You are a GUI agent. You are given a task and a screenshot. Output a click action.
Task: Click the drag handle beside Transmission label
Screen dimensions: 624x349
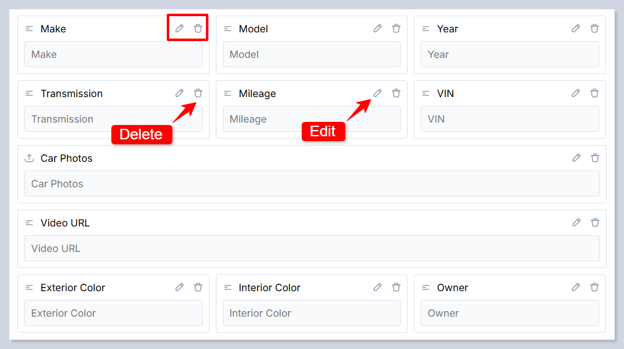click(29, 93)
